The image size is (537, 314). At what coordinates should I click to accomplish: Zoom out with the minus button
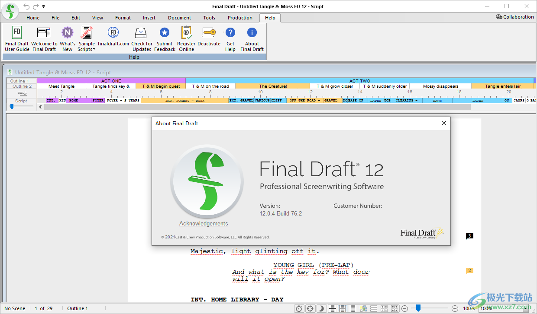coord(404,308)
